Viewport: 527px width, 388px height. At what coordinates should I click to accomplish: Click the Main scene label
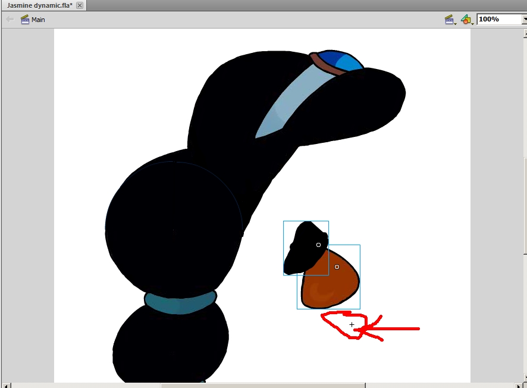pyautogui.click(x=38, y=20)
